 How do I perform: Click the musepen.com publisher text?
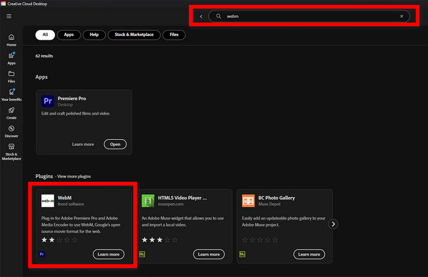171,204
